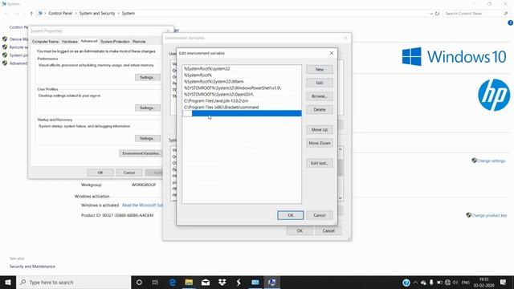This screenshot has width=514, height=289.
Task: Select the %SystemRoot% path entry
Action: (x=242, y=75)
